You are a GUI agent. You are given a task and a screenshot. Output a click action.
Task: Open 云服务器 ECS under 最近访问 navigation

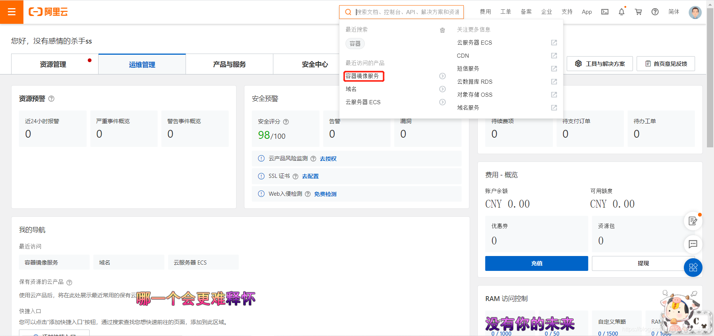point(203,262)
